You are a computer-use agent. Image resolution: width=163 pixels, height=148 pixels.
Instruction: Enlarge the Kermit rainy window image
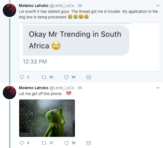pyautogui.click(x=47, y=118)
